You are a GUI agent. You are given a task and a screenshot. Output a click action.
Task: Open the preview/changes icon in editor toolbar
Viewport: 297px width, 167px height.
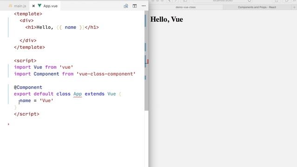[126, 6]
